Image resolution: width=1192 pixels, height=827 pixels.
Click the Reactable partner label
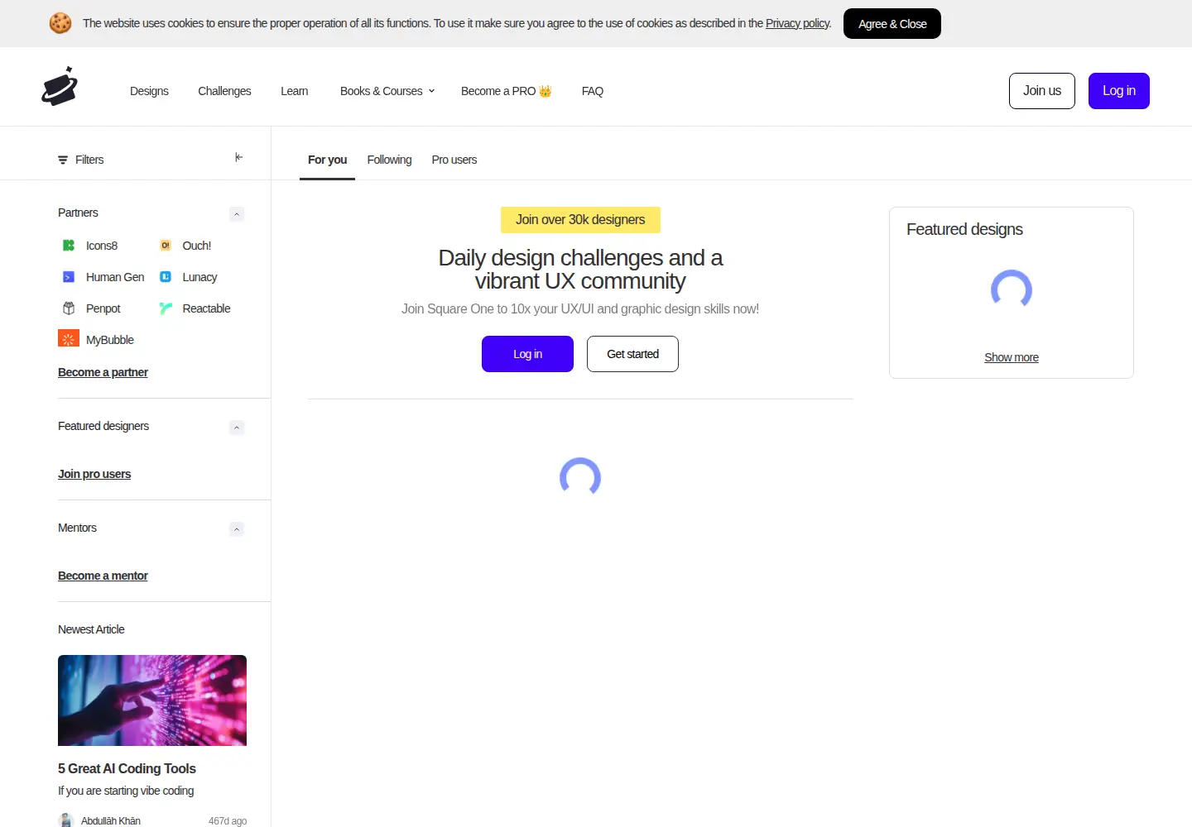coord(206,308)
